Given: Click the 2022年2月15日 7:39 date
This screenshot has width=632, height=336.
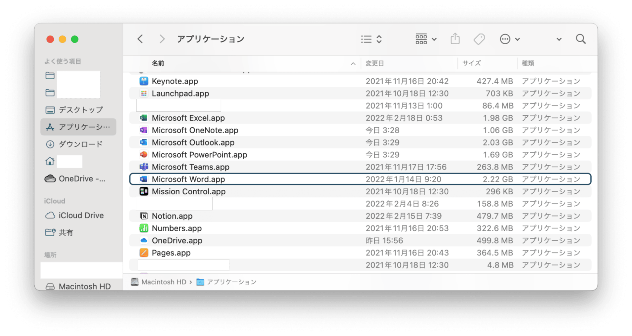Looking at the screenshot, I should click(404, 216).
